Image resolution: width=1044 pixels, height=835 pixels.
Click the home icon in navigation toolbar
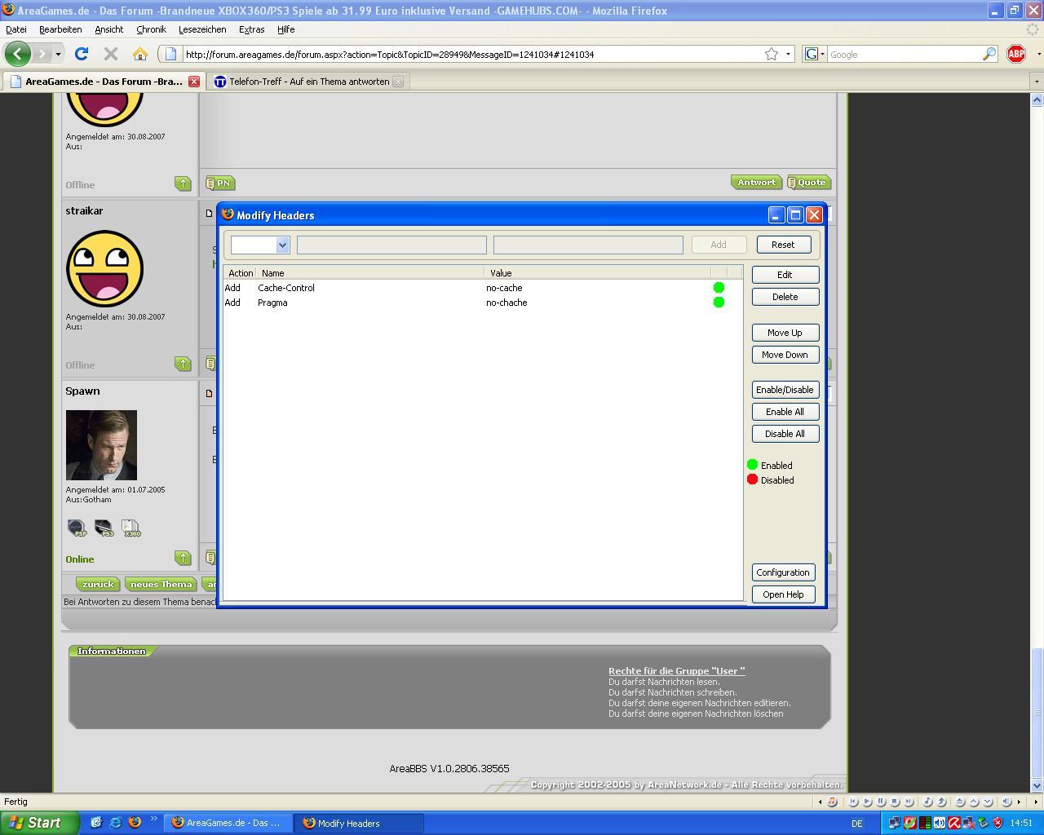139,54
